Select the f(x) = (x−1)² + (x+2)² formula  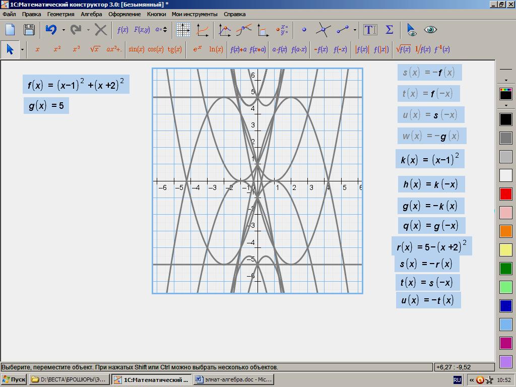76,84
